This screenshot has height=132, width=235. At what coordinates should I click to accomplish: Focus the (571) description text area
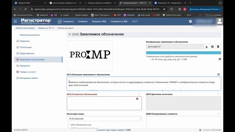coord(144,84)
